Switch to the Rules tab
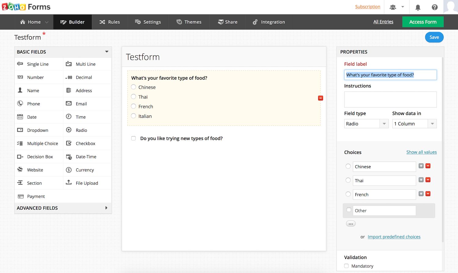 110,22
